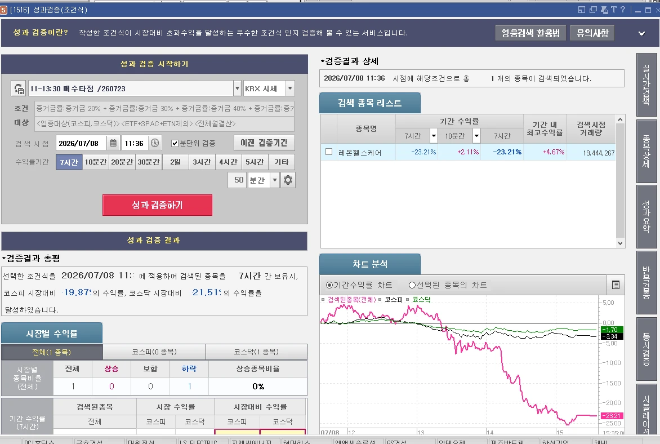Click the screen number 5 icon
The width and height of the screenshot is (660, 444).
click(4, 10)
